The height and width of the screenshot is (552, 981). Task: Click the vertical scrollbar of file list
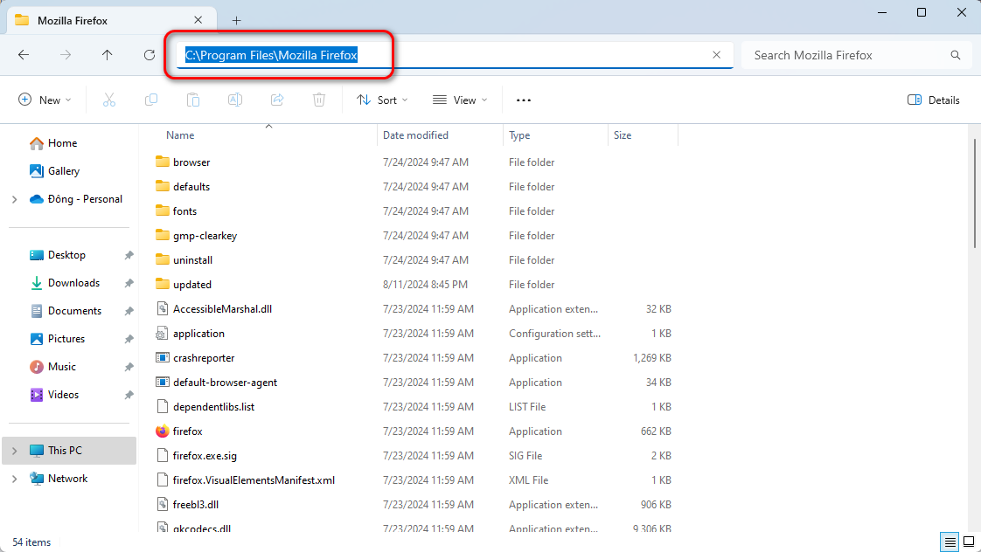(974, 194)
